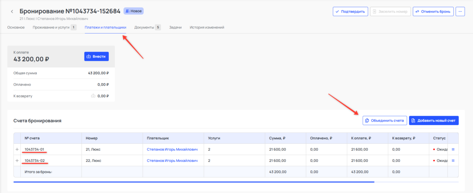The image size is (473, 193).
Task: Click the К оплате, ₽ column header
Action: click(x=367, y=138)
